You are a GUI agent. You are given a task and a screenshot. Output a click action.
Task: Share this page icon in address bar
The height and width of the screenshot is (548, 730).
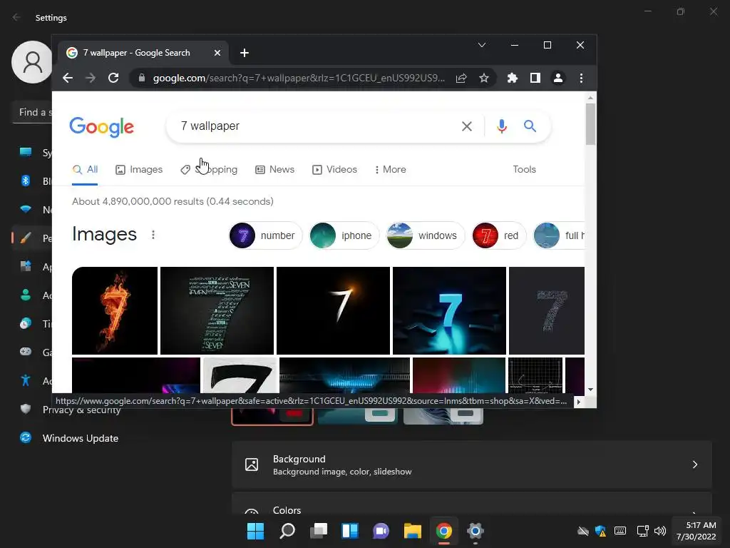(461, 78)
